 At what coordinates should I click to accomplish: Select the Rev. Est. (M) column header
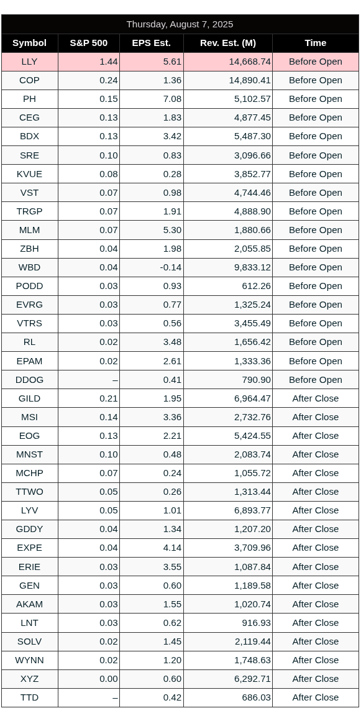(x=228, y=44)
